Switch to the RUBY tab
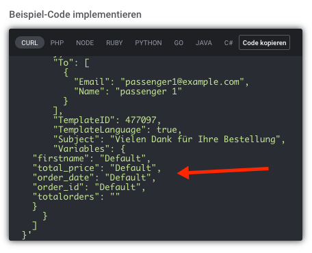The image size is (312, 253). (114, 42)
